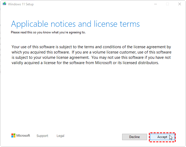186x147 pixels.
Task: Close the Windows 11 Setup window
Action: click(x=180, y=4)
